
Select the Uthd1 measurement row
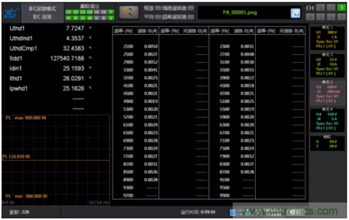coord(50,29)
